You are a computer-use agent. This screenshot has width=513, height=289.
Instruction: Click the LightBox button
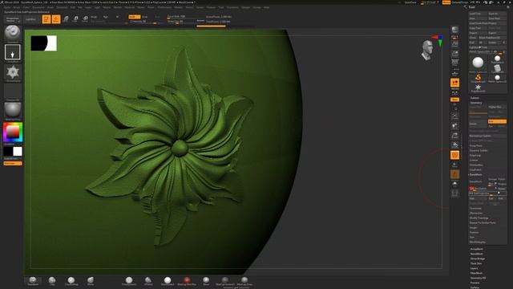pyautogui.click(x=30, y=19)
